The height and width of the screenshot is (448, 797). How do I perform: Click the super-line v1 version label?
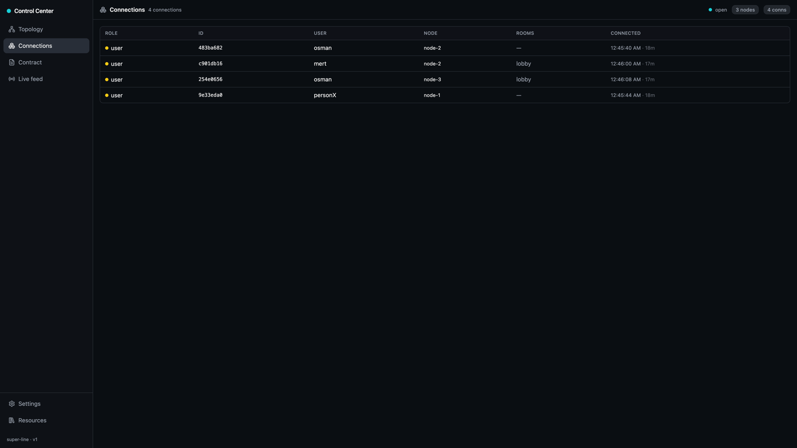click(x=22, y=440)
